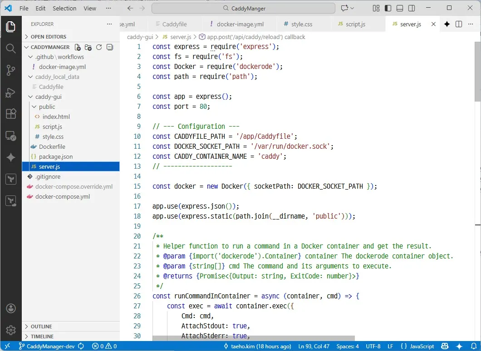Refresh the explorer file tree

[99, 47]
